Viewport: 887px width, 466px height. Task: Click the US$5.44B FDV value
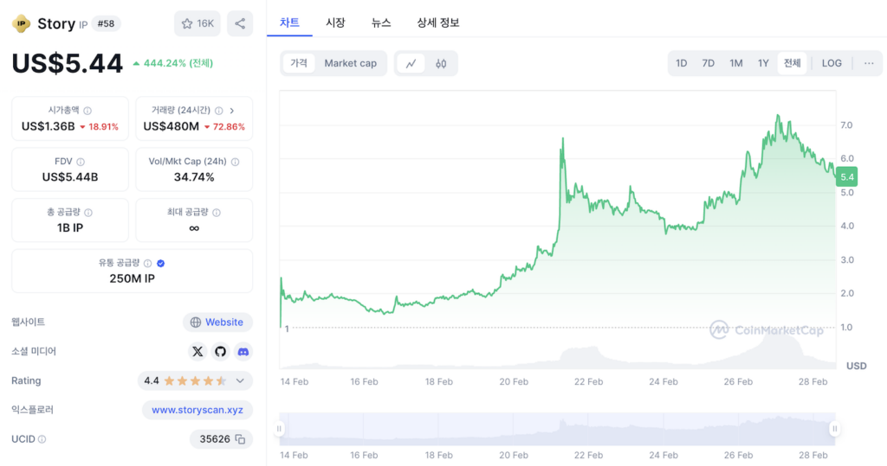click(x=70, y=177)
